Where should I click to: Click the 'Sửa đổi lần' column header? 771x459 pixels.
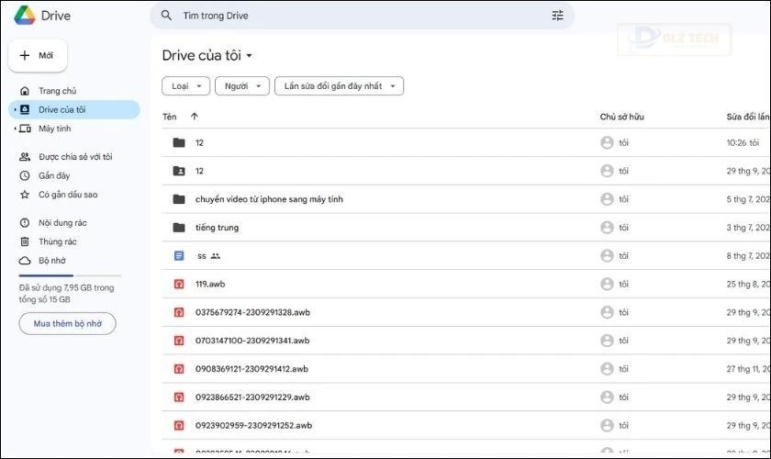click(748, 118)
